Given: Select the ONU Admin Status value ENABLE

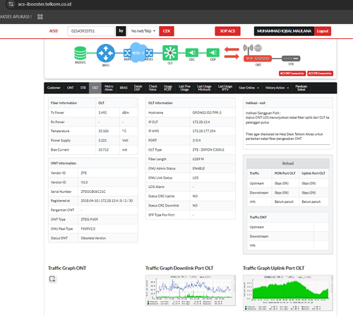Looking at the screenshot, I should point(198,168).
